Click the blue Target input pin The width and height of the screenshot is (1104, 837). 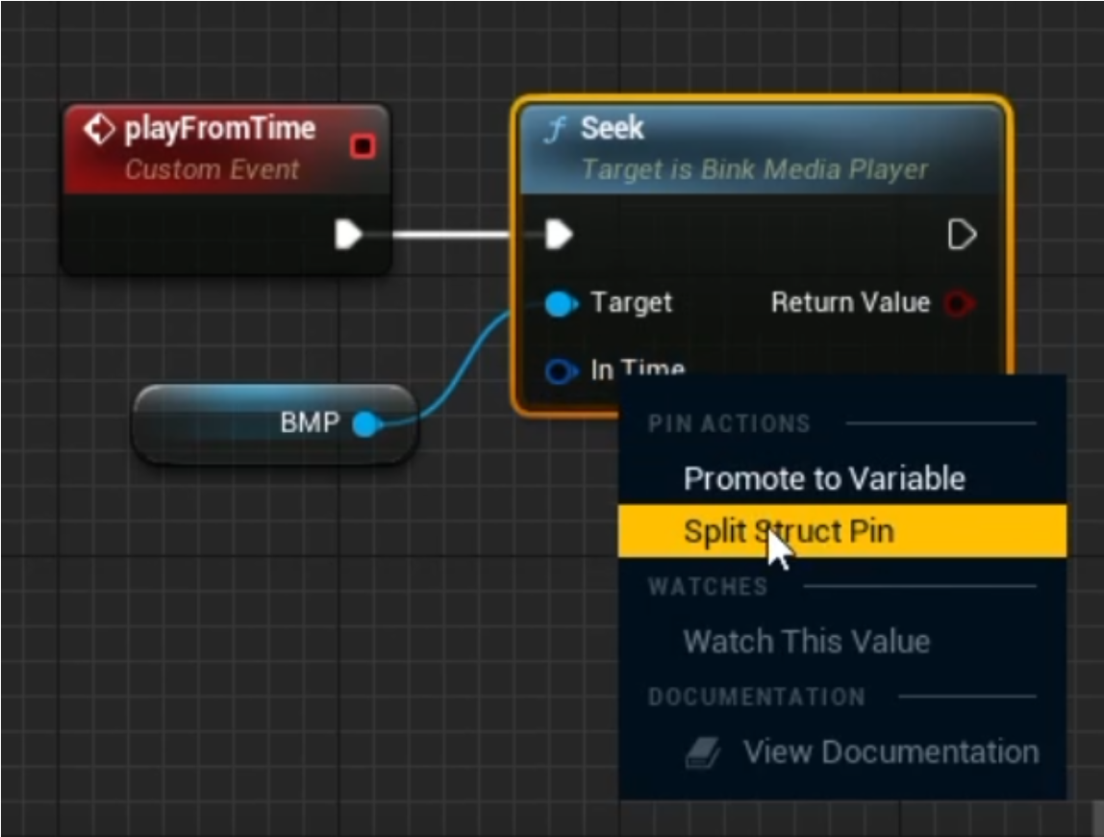pos(560,305)
